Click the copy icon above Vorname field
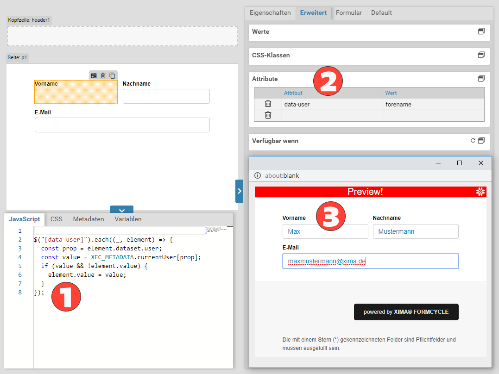Screen dimensions: 499x374 point(112,75)
